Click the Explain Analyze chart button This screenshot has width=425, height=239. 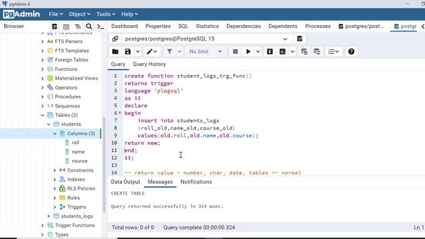pos(282,52)
